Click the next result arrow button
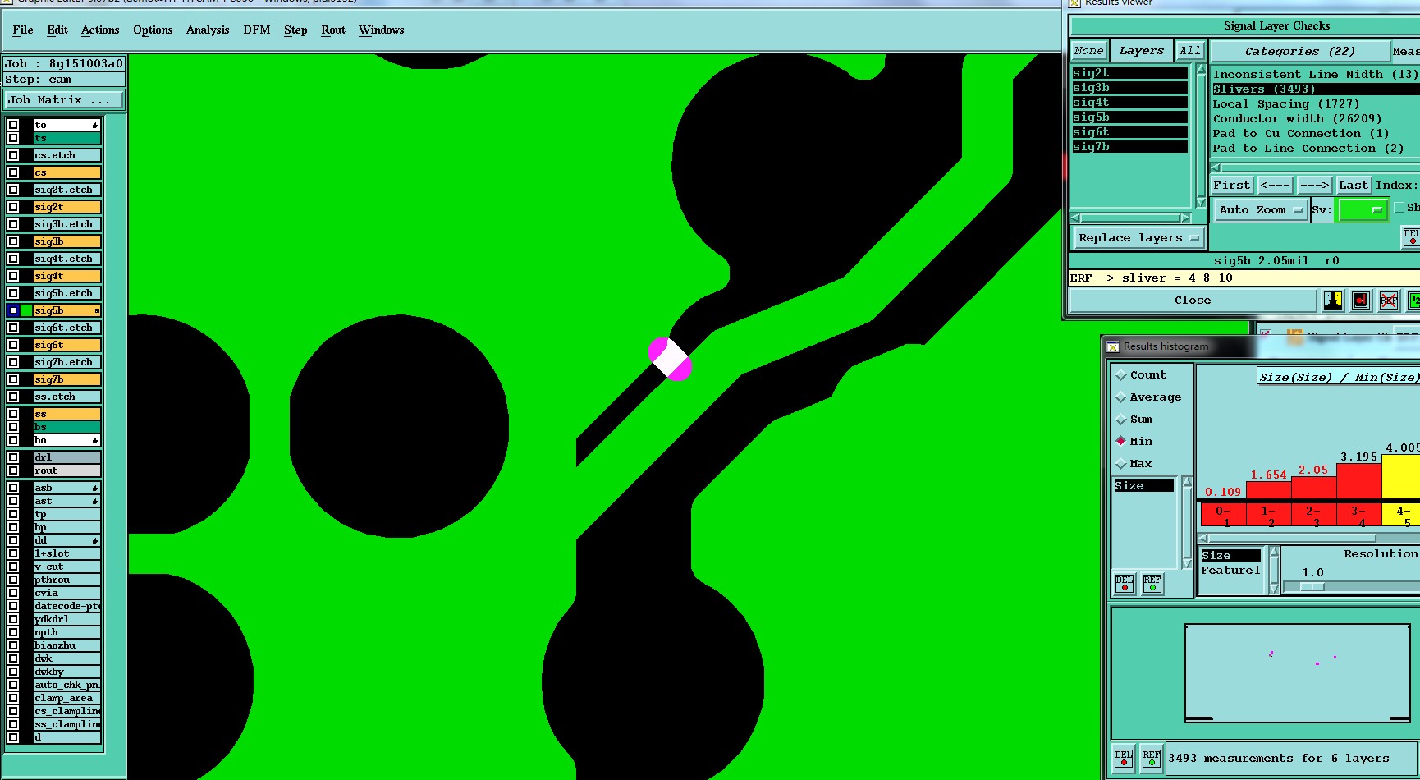 point(1314,186)
